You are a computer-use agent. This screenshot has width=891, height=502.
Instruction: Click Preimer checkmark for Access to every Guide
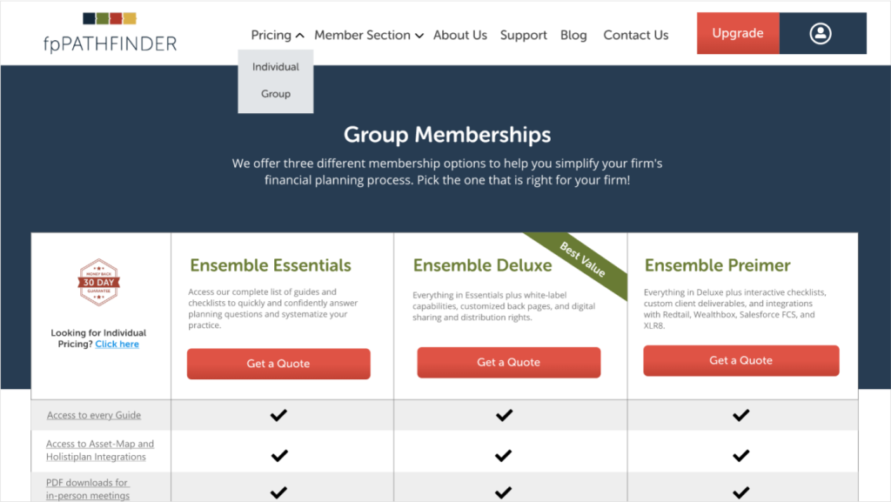[740, 415]
